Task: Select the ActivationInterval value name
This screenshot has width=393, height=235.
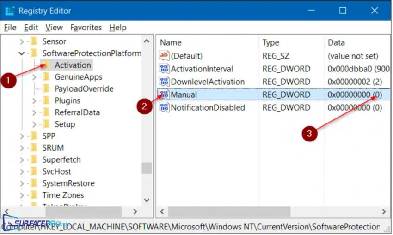Action: tap(202, 69)
